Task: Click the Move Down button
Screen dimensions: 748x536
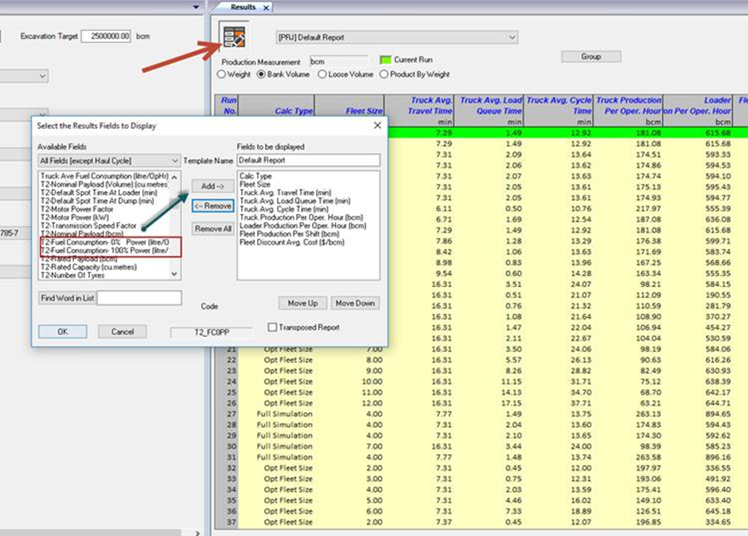Action: coord(356,303)
